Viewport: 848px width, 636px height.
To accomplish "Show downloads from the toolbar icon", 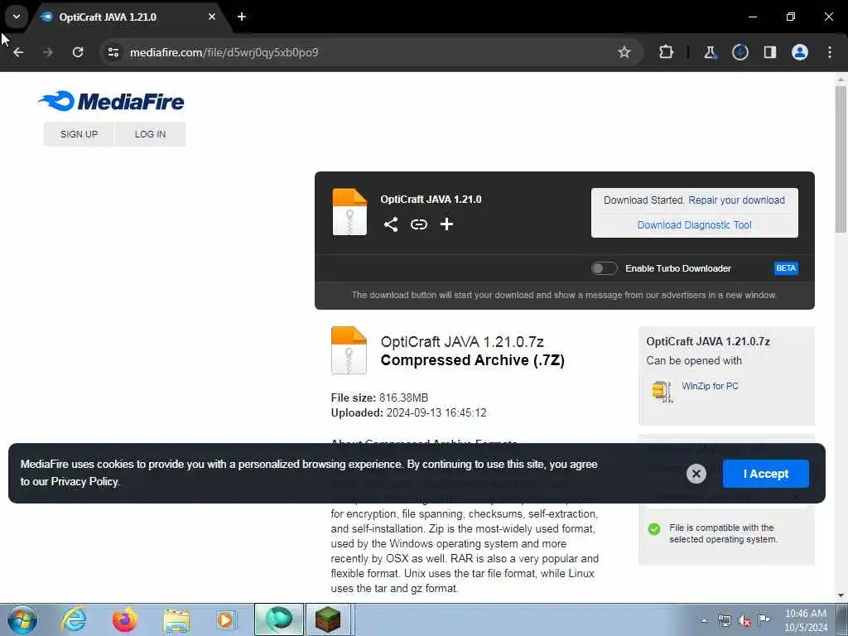I will 740,52.
